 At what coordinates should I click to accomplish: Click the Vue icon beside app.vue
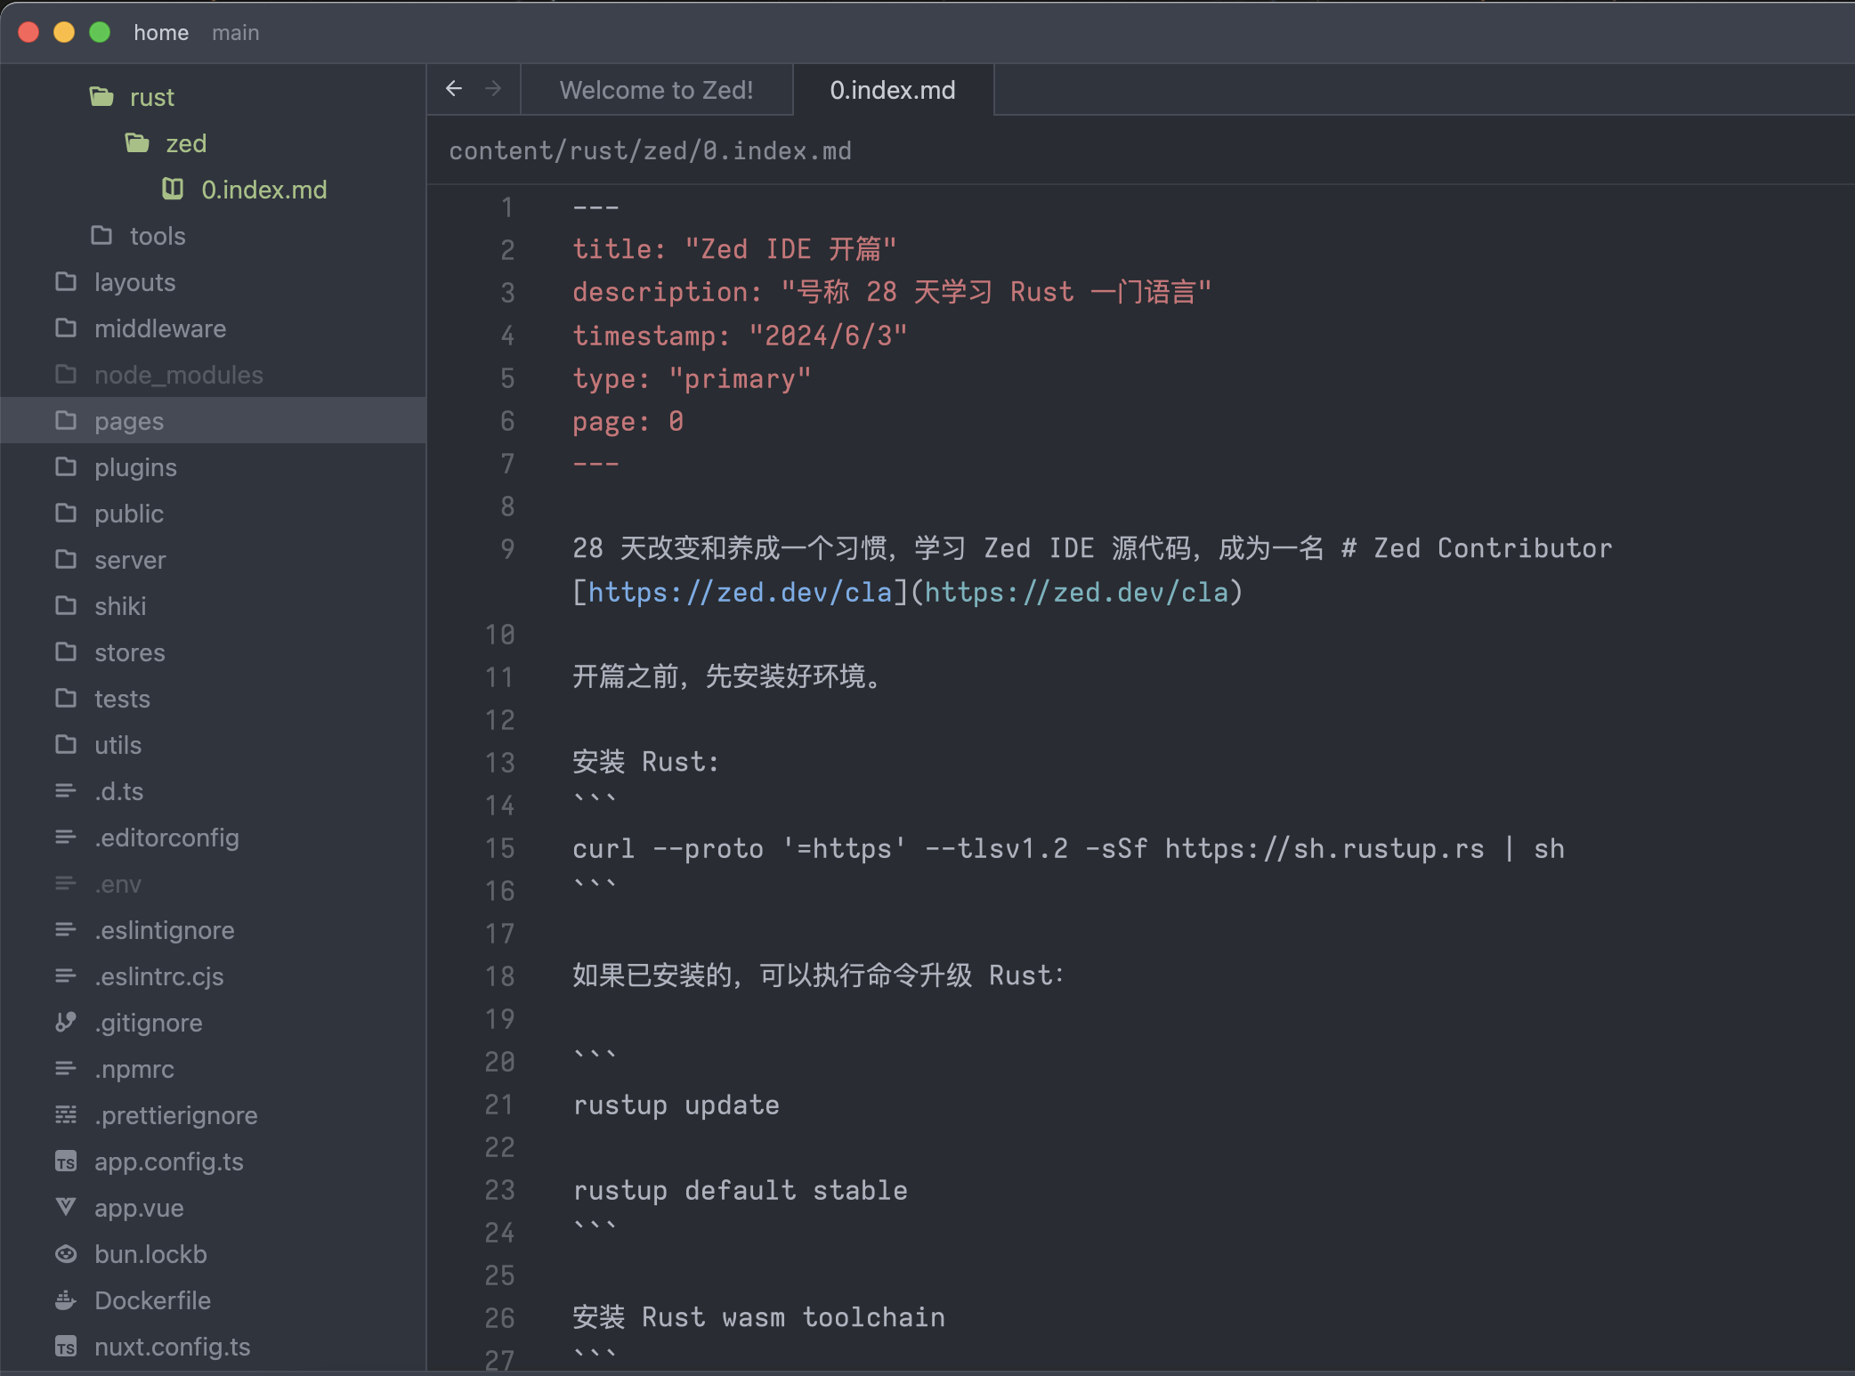pyautogui.click(x=66, y=1207)
